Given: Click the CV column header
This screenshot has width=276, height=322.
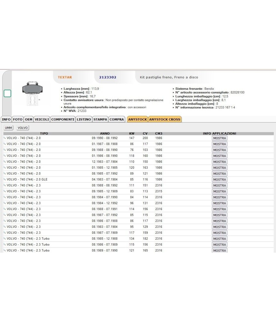Looking at the screenshot, I should pyautogui.click(x=145, y=133).
